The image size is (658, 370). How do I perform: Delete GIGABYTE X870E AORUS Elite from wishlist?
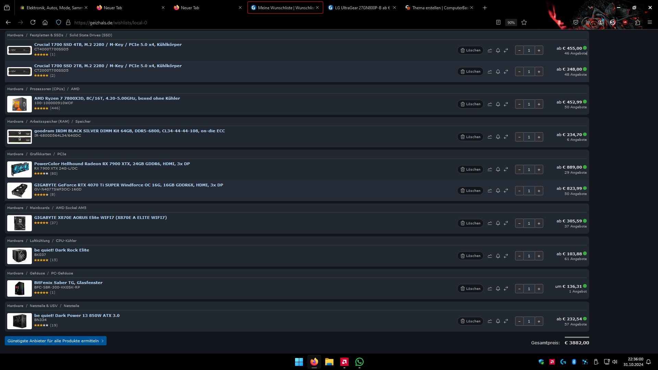(x=470, y=223)
